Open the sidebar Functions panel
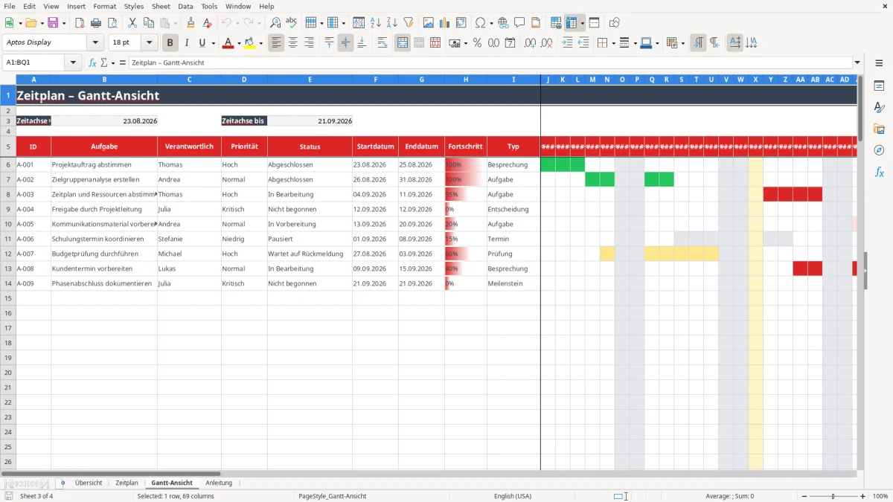This screenshot has height=502, width=893. pyautogui.click(x=879, y=173)
